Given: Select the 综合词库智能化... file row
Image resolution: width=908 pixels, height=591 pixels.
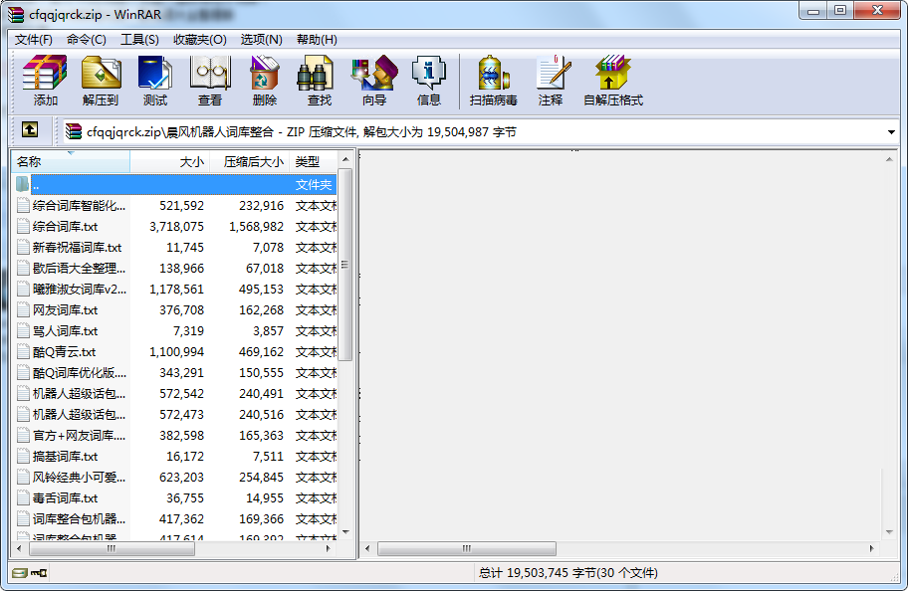Looking at the screenshot, I should coord(174,206).
